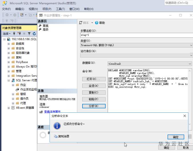This screenshot has width=193, height=151.
Task: Click the forward navigation toolbar icon
Action: point(15,15)
